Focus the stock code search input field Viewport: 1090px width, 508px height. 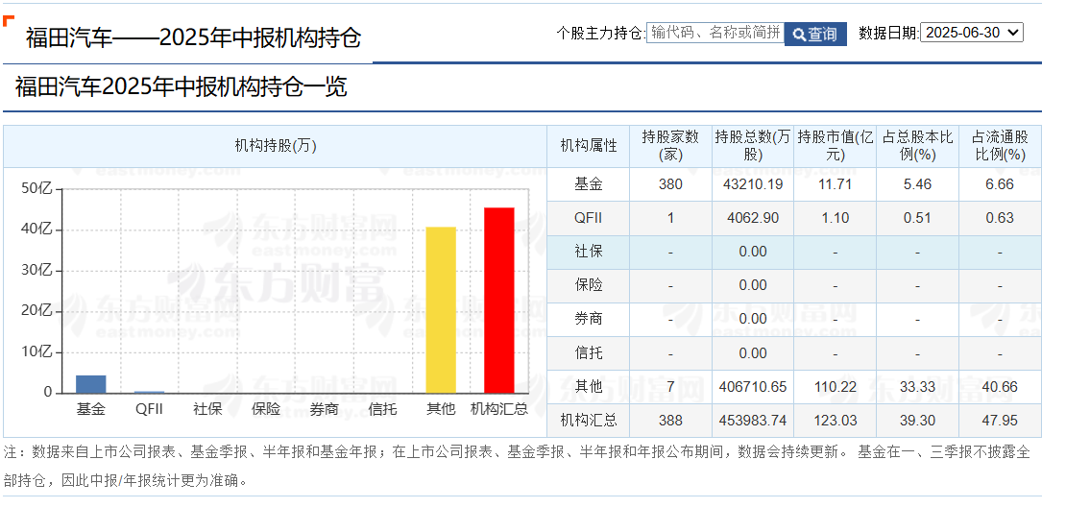[x=715, y=33]
